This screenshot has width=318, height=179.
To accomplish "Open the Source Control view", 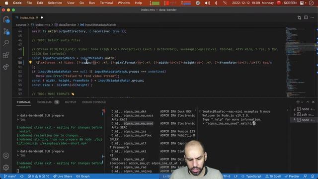I will click(x=6, y=31).
